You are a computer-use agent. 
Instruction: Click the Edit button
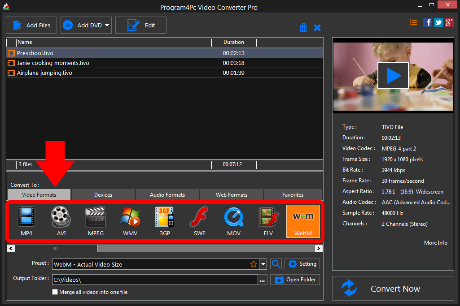pyautogui.click(x=141, y=25)
